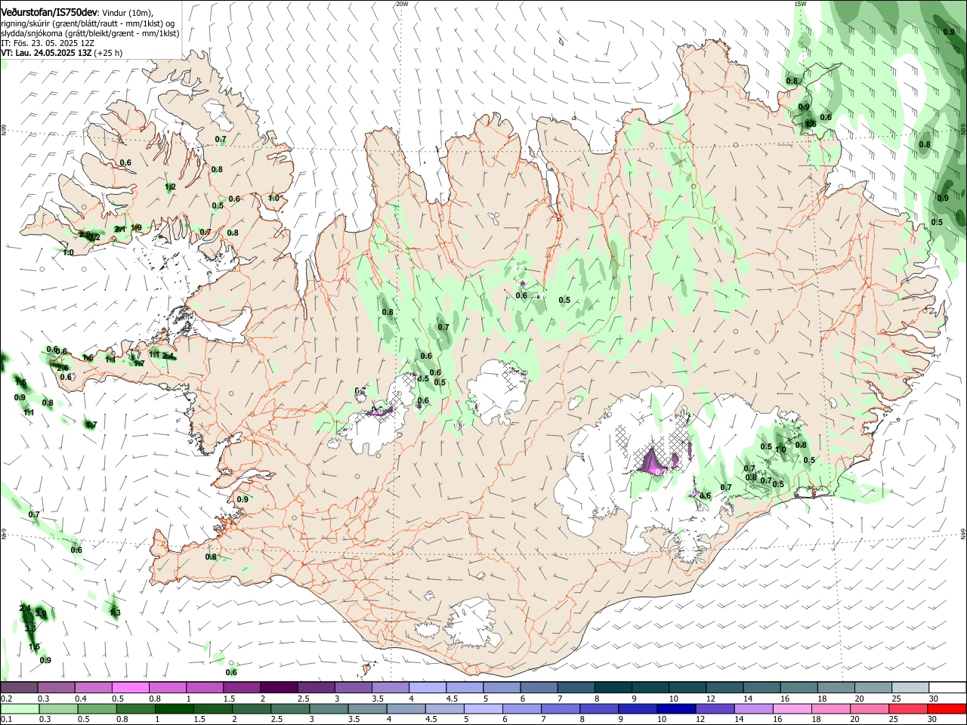Select the pale gray swatch between upper-row 25 and 30
Viewport: 967px width, 725px height.
[910, 688]
